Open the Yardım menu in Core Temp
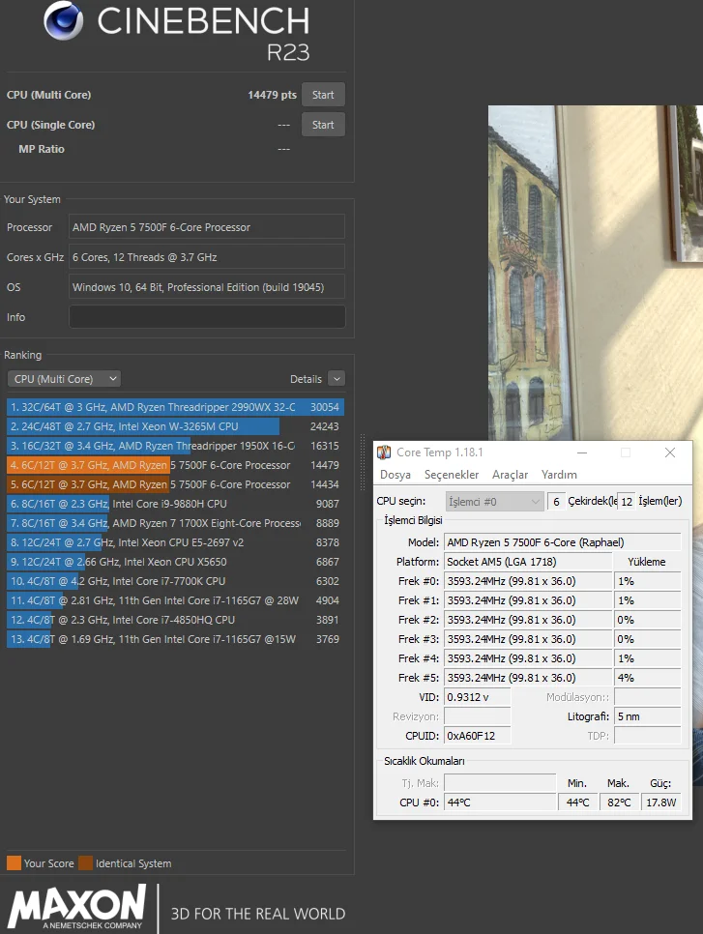This screenshot has width=703, height=934. tap(559, 475)
